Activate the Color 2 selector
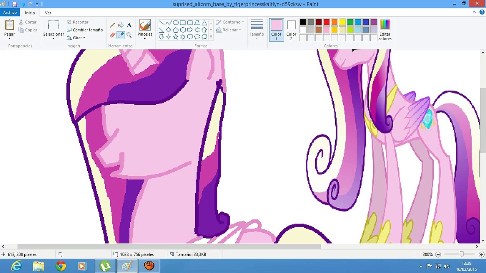 point(291,30)
